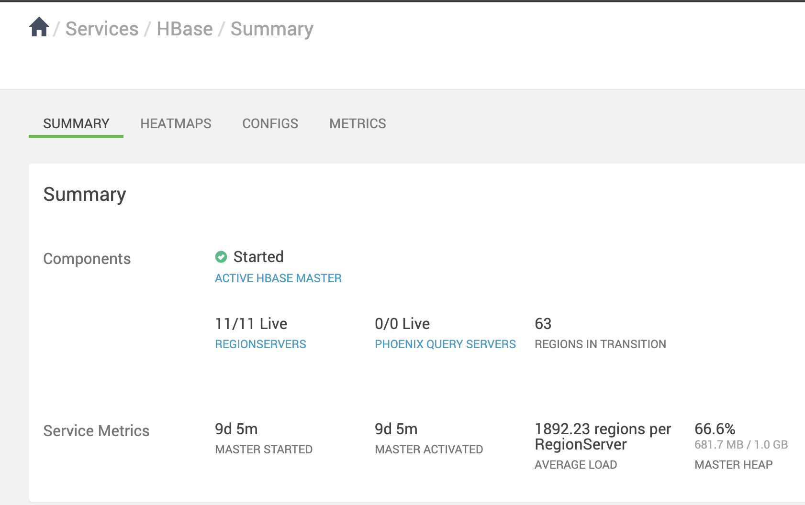Screen dimensions: 805x505
Task: Click the Summary panel heading
Action: coord(84,194)
